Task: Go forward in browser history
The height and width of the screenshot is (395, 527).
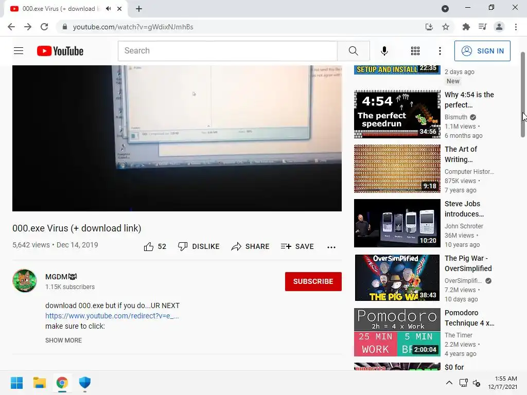Action: [28, 27]
